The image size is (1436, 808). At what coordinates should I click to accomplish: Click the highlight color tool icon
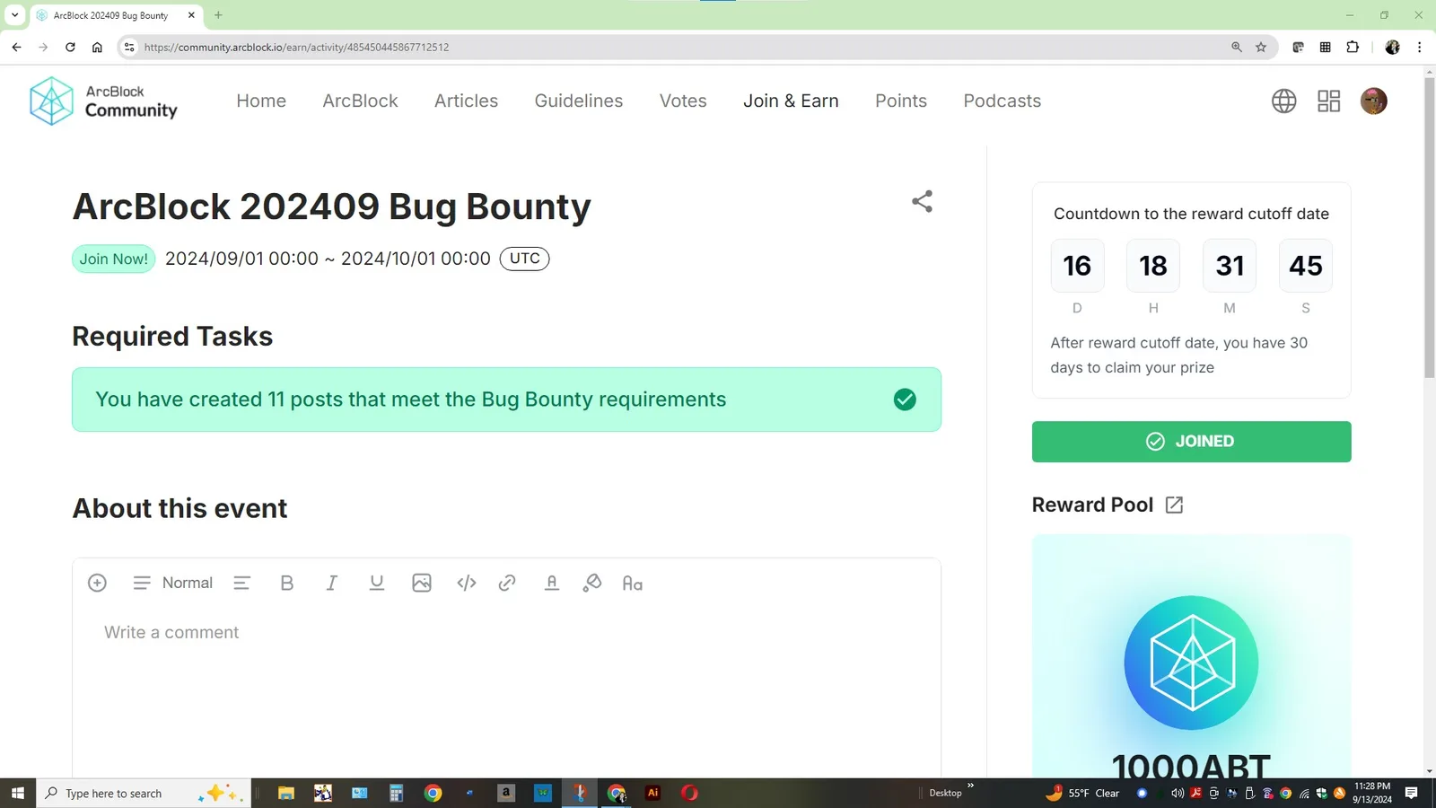coord(591,583)
